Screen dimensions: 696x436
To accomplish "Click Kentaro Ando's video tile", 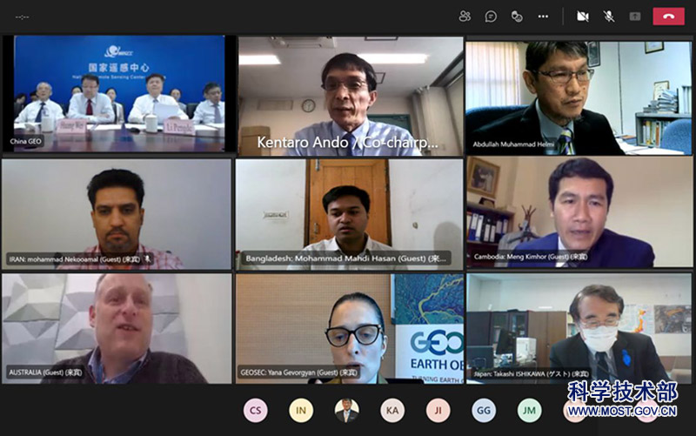I will (351, 96).
